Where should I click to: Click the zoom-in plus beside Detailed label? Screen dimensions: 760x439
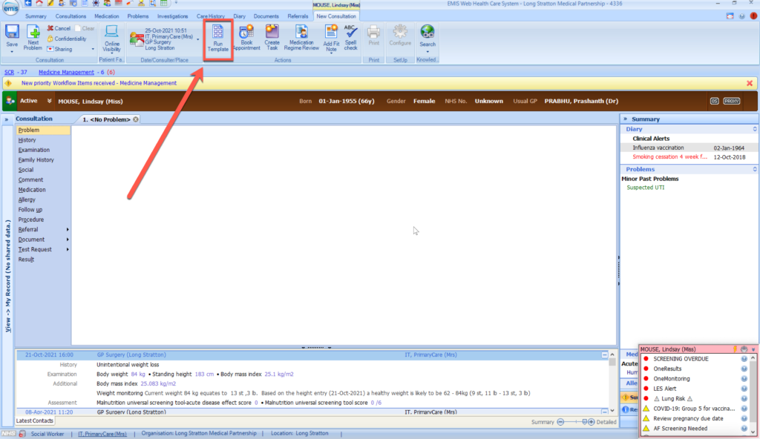(x=591, y=422)
